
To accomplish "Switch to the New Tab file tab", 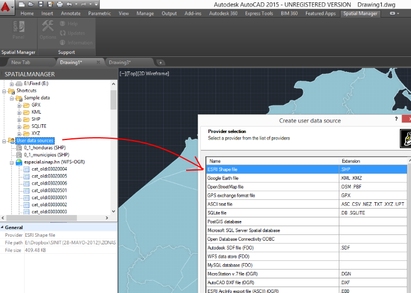I will pos(21,63).
